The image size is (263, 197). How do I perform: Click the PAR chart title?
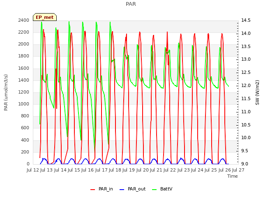(131, 4)
